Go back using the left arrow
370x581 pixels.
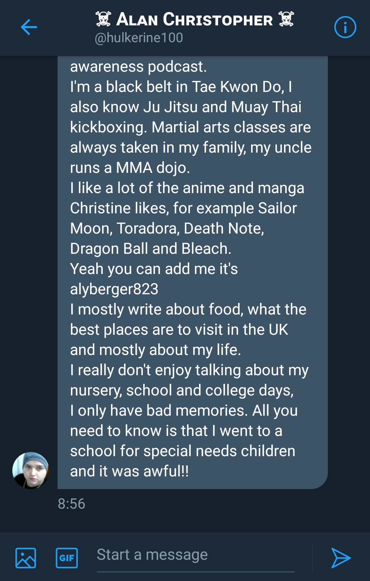pyautogui.click(x=29, y=27)
